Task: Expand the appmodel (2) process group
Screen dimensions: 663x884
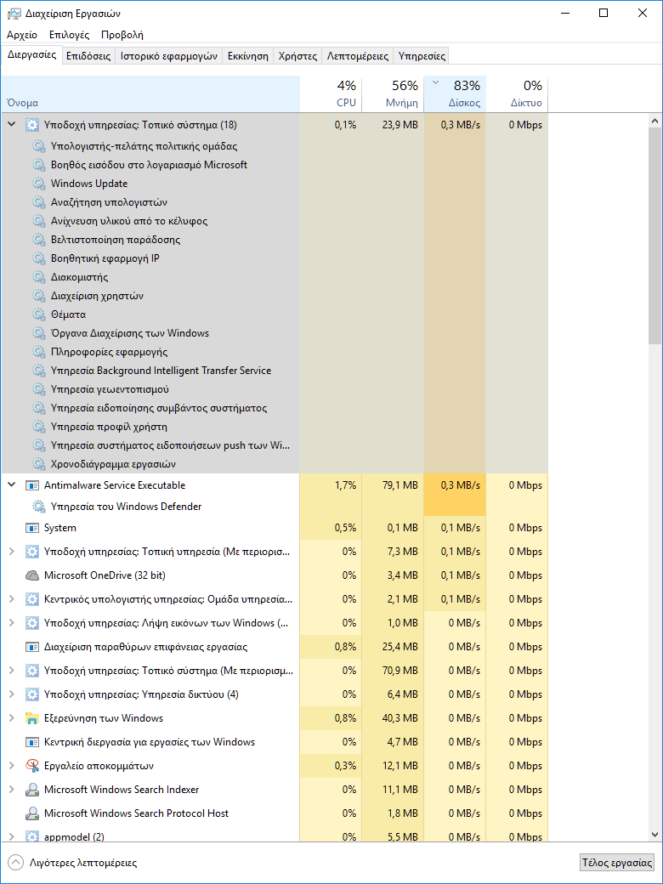Action: pos(12,836)
